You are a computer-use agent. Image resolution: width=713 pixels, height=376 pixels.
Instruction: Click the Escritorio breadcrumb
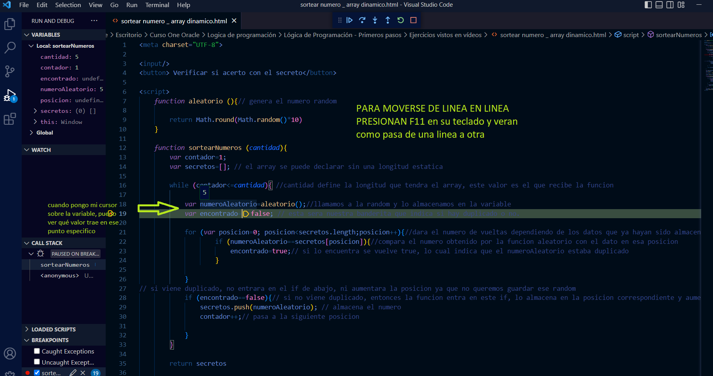[x=129, y=35]
